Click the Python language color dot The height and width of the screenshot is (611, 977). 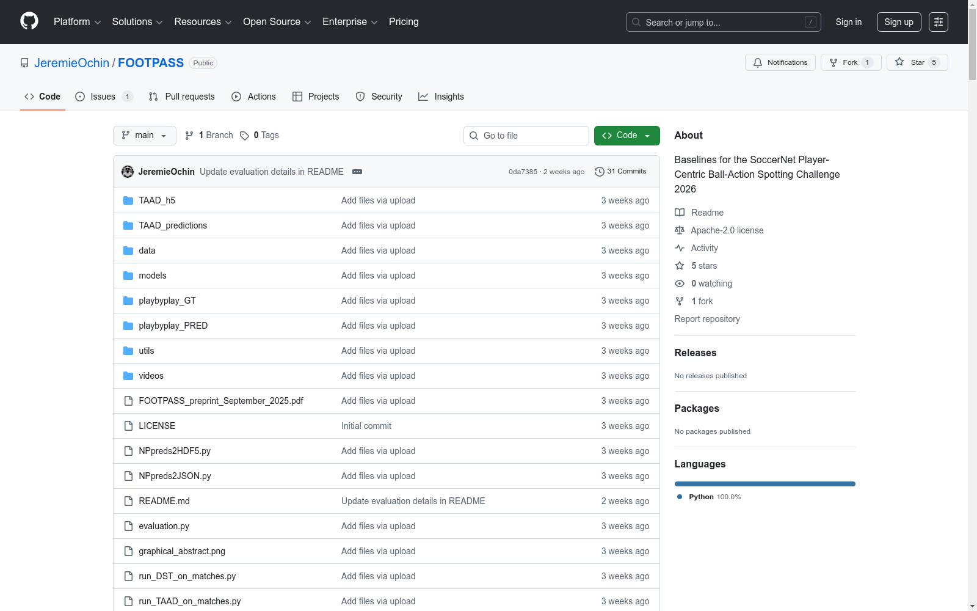680,497
